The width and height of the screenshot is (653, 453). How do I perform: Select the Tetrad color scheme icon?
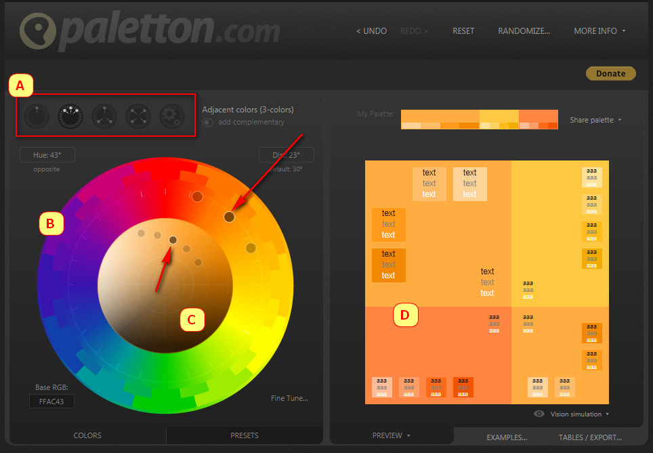click(x=138, y=116)
